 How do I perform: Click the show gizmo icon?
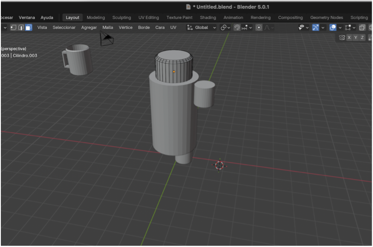[x=315, y=27]
